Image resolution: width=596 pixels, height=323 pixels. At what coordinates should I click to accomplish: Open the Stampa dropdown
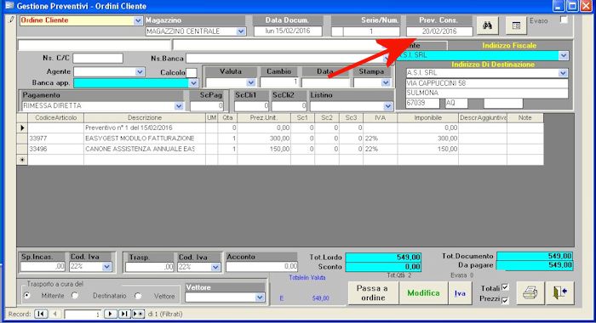(x=386, y=82)
